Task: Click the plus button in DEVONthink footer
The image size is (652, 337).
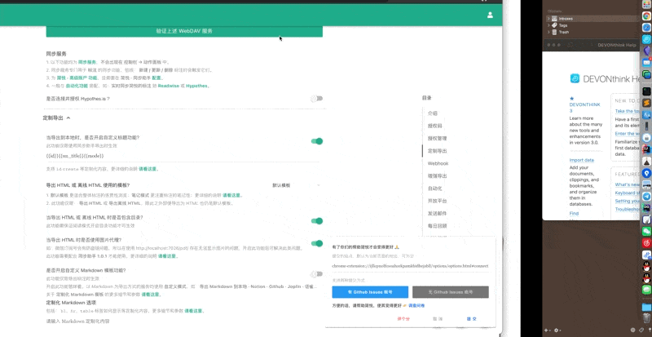Action: (x=547, y=330)
